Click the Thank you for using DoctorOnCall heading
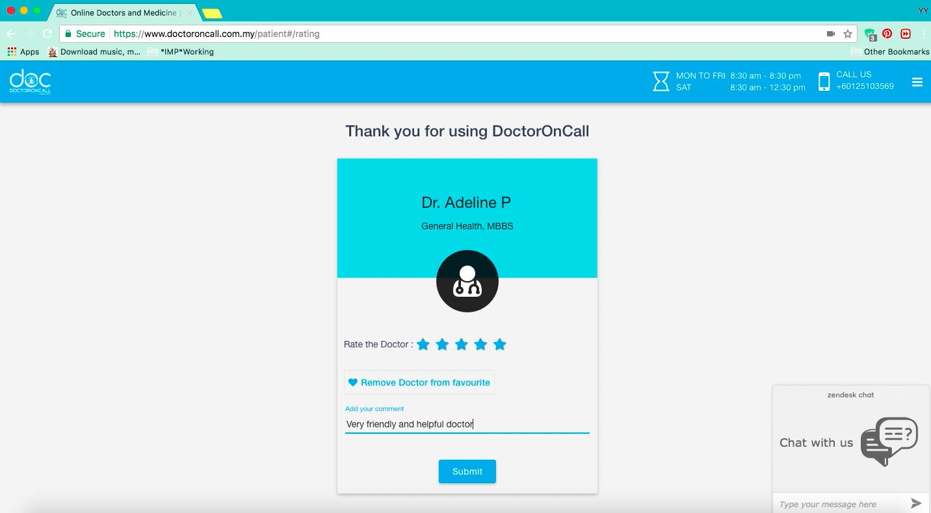The image size is (931, 513). point(467,131)
